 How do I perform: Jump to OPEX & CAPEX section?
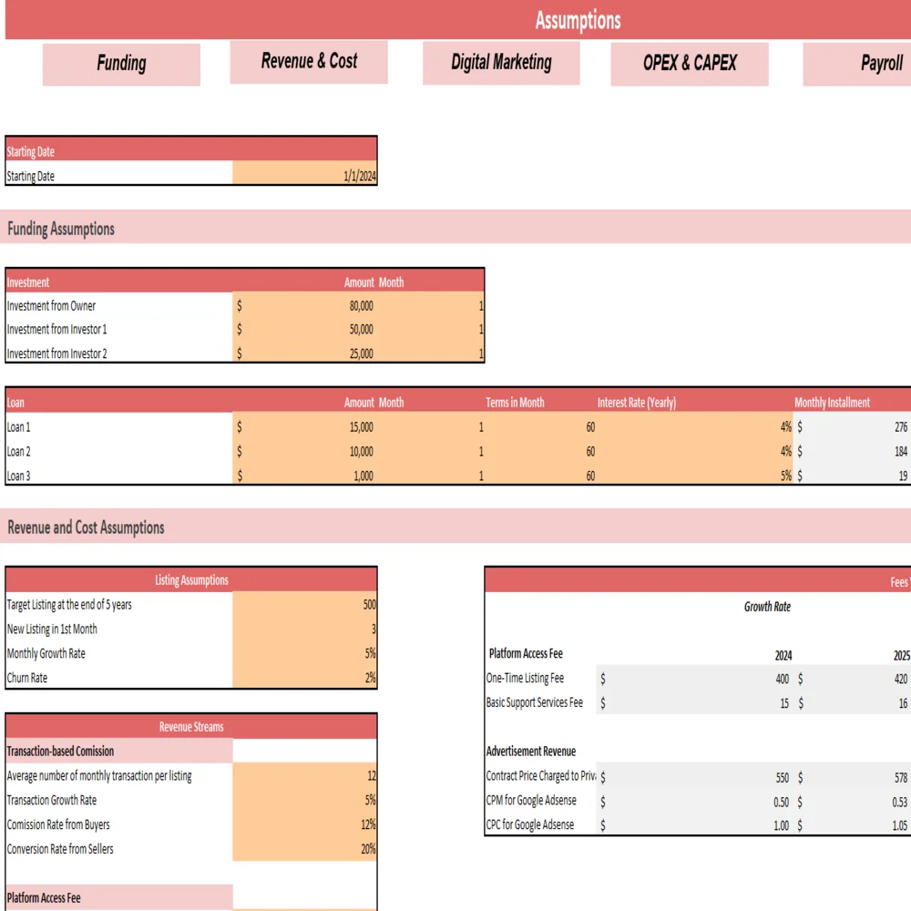tap(690, 64)
